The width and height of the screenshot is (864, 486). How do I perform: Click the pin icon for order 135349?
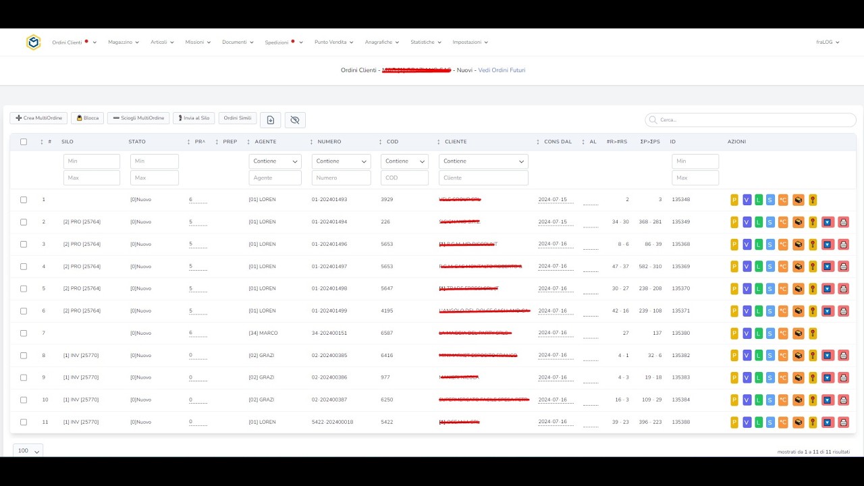(x=813, y=222)
